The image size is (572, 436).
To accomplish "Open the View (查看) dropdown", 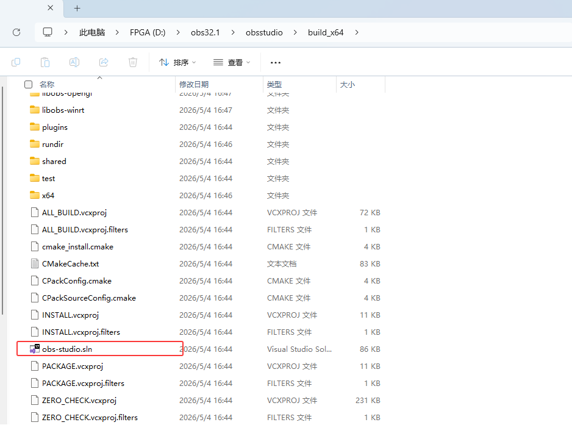I will coord(232,62).
